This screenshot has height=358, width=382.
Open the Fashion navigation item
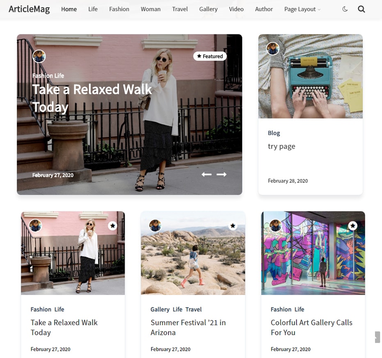[x=119, y=9]
